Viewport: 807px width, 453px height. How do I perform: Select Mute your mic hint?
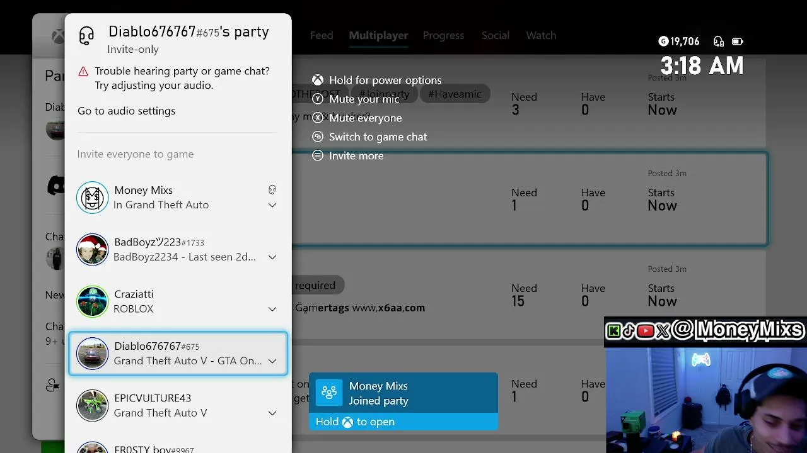coord(364,99)
